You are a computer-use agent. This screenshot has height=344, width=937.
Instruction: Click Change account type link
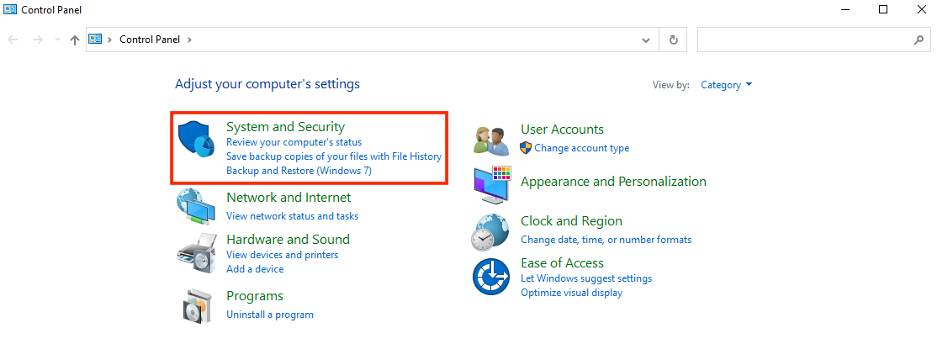click(x=581, y=147)
